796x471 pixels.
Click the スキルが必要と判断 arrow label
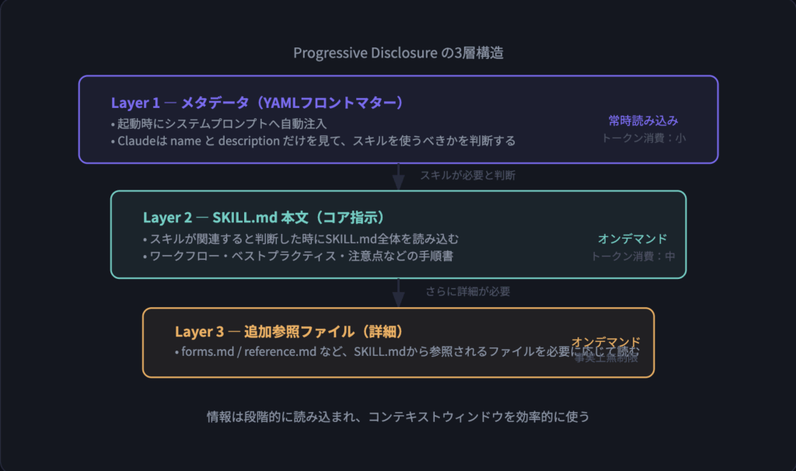coord(467,176)
